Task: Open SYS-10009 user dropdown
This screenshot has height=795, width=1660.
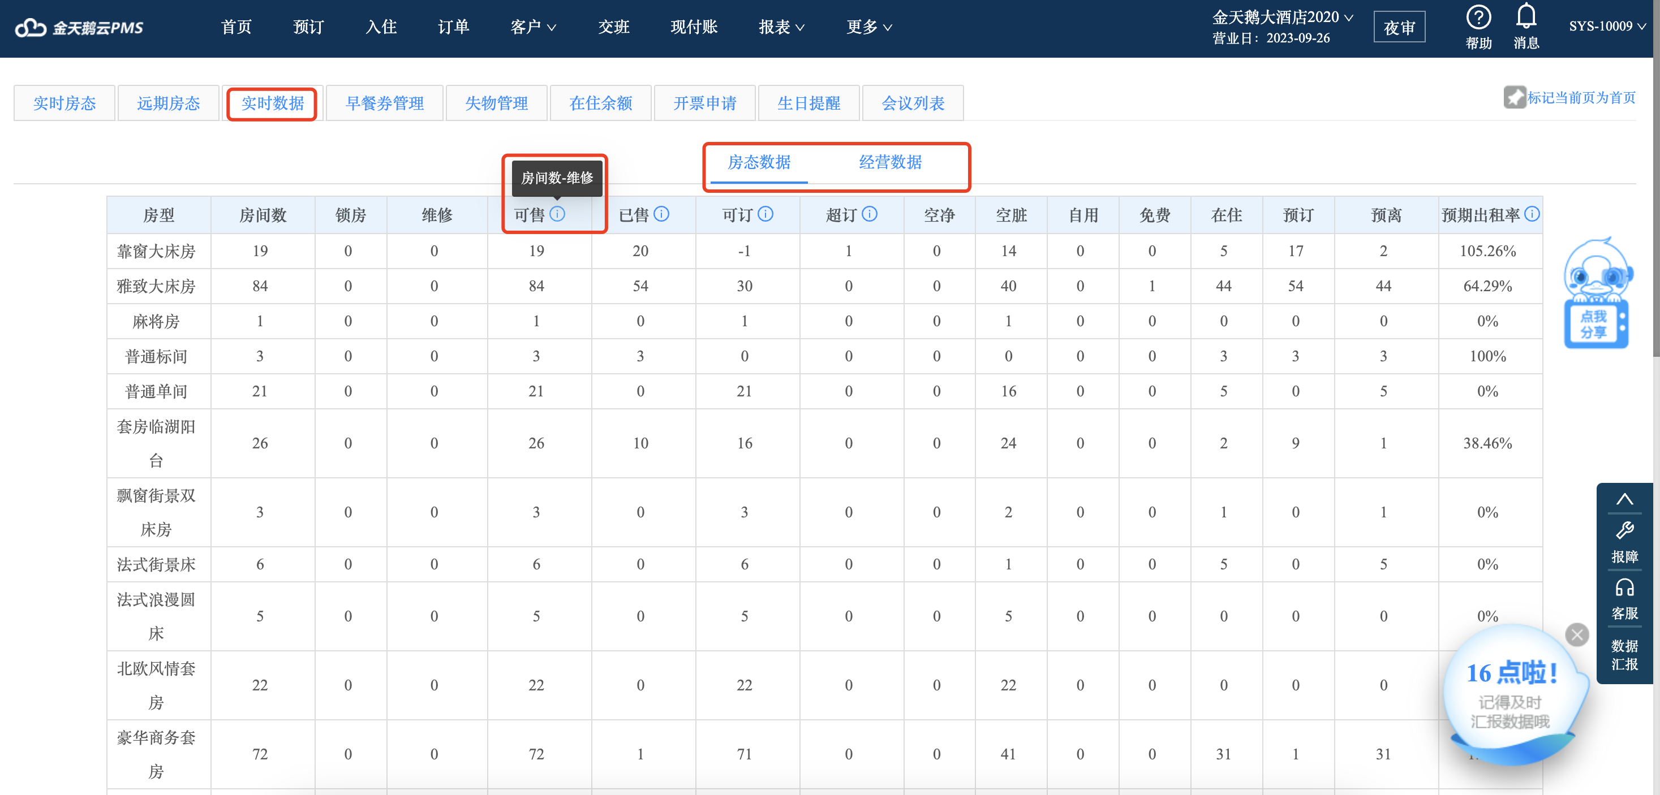Action: 1607,27
